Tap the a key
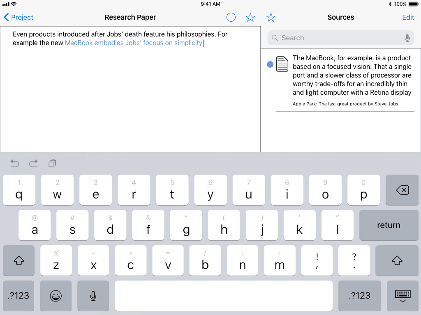421x315 pixels. (35, 225)
